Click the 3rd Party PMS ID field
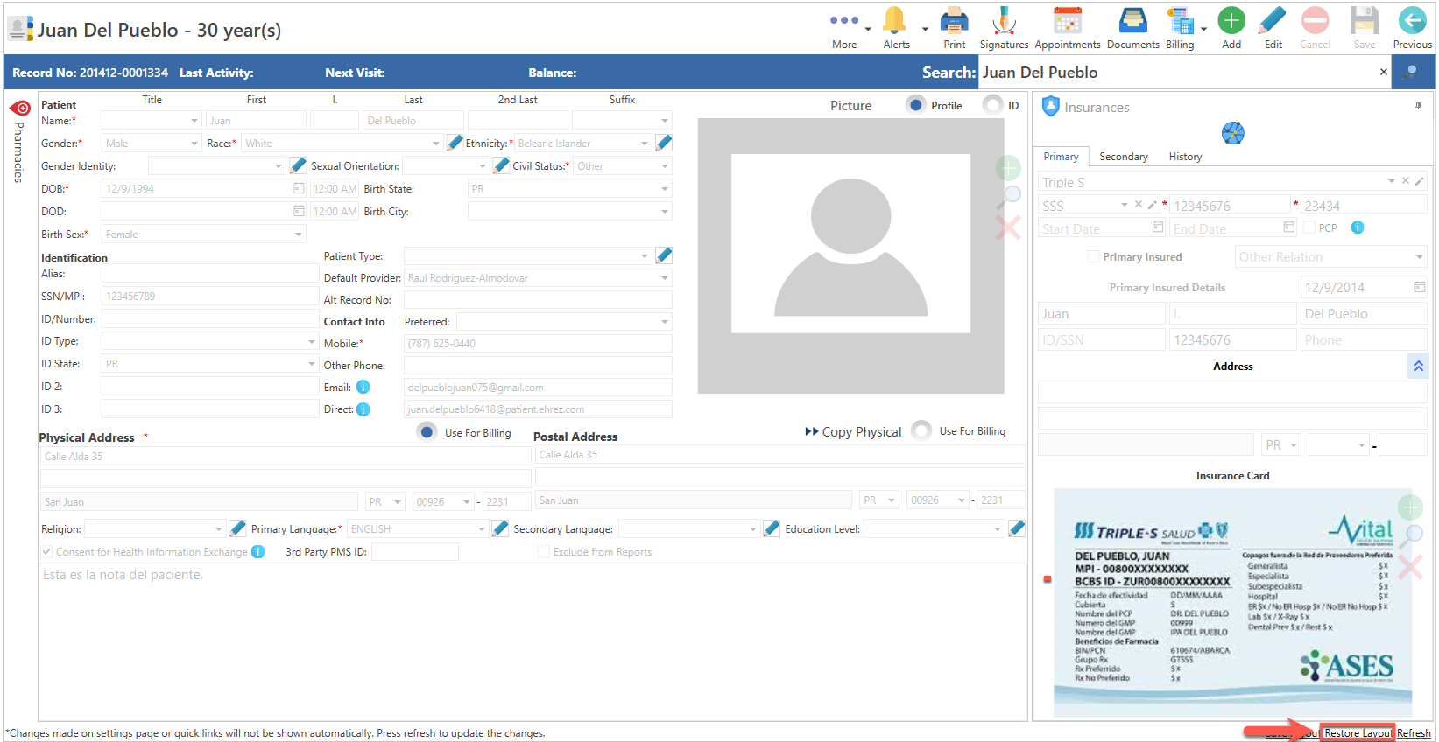1439x742 pixels. pyautogui.click(x=414, y=552)
